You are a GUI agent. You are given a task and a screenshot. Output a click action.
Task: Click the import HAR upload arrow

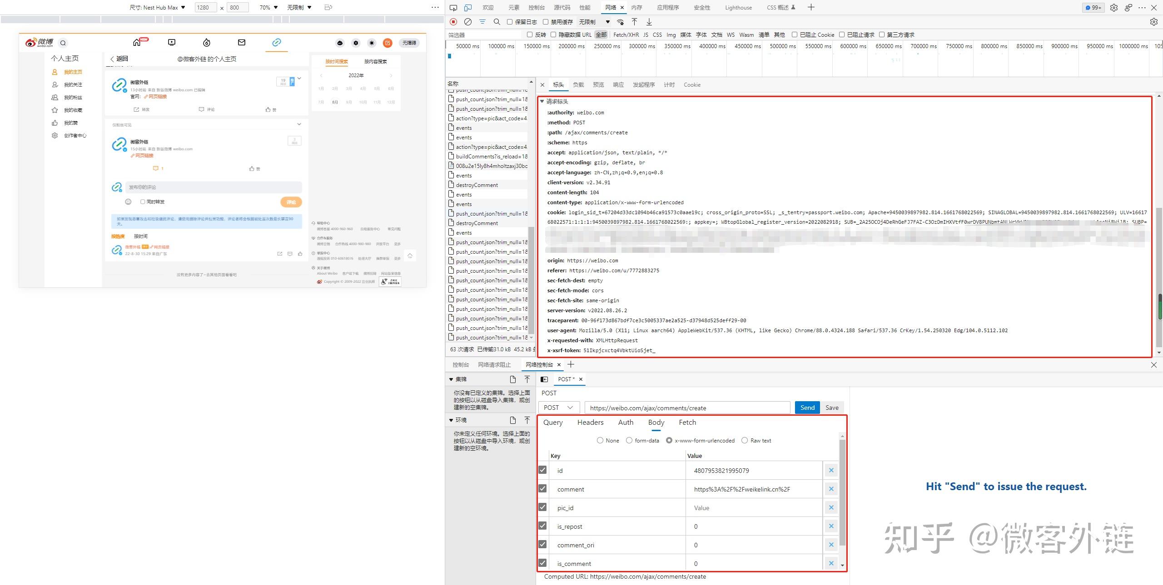(x=635, y=22)
